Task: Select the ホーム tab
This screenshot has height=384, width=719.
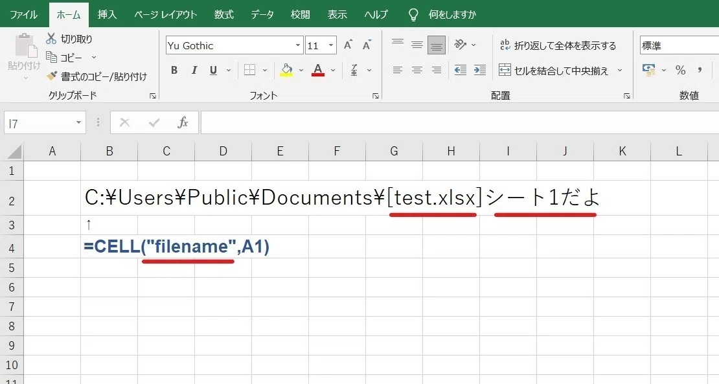Action: pos(69,15)
